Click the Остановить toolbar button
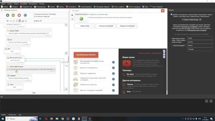 [71, 7]
